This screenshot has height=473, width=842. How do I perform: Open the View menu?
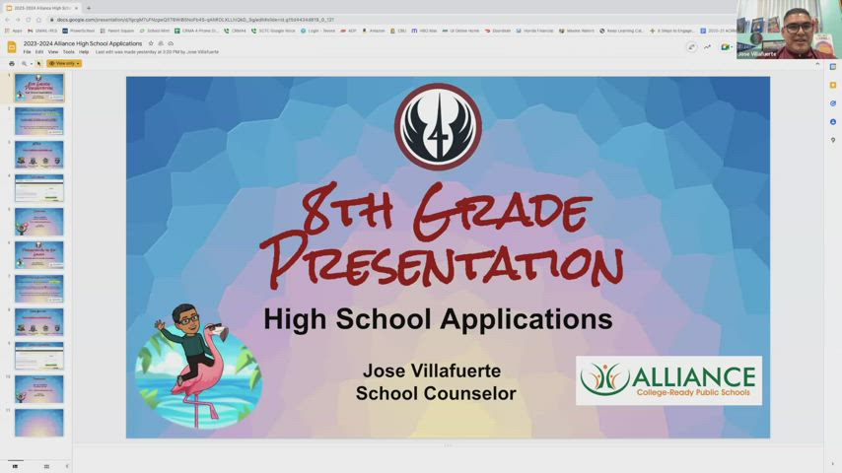tap(52, 52)
